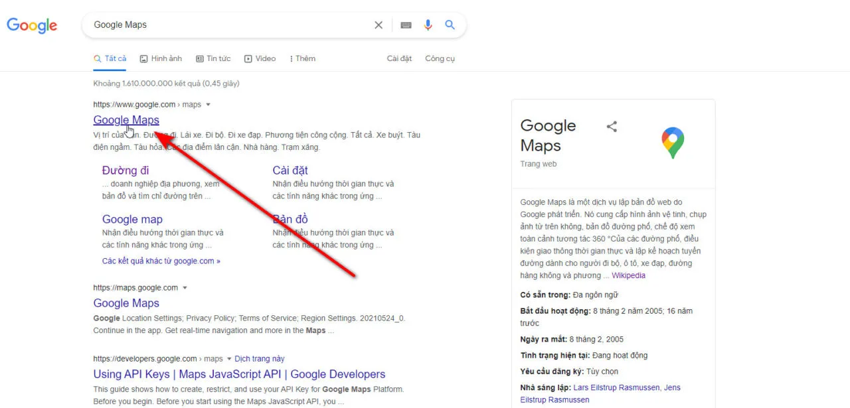850x408 pixels.
Task: Select the Tất cả tab
Action: [x=110, y=58]
